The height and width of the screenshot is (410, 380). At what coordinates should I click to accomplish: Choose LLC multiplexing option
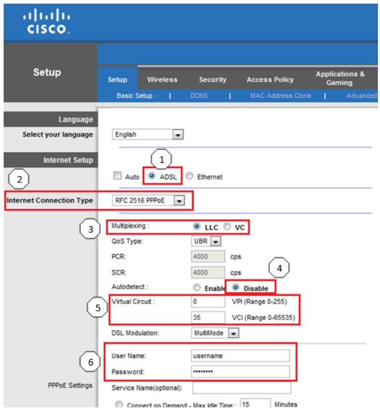(x=196, y=226)
